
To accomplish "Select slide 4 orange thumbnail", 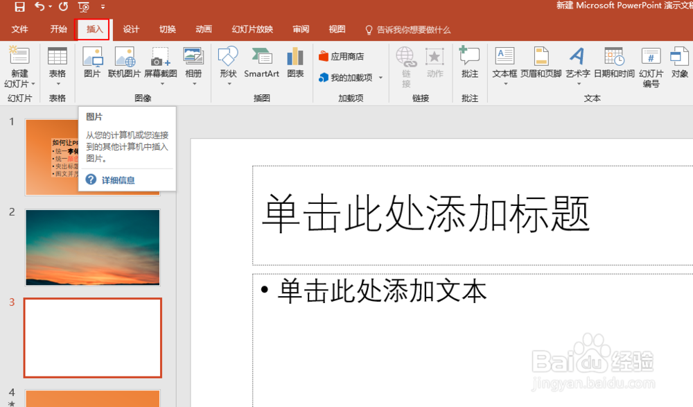I will click(x=93, y=398).
